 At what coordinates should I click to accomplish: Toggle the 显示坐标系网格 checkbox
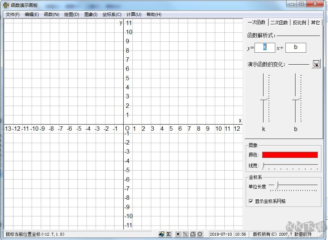(251, 202)
